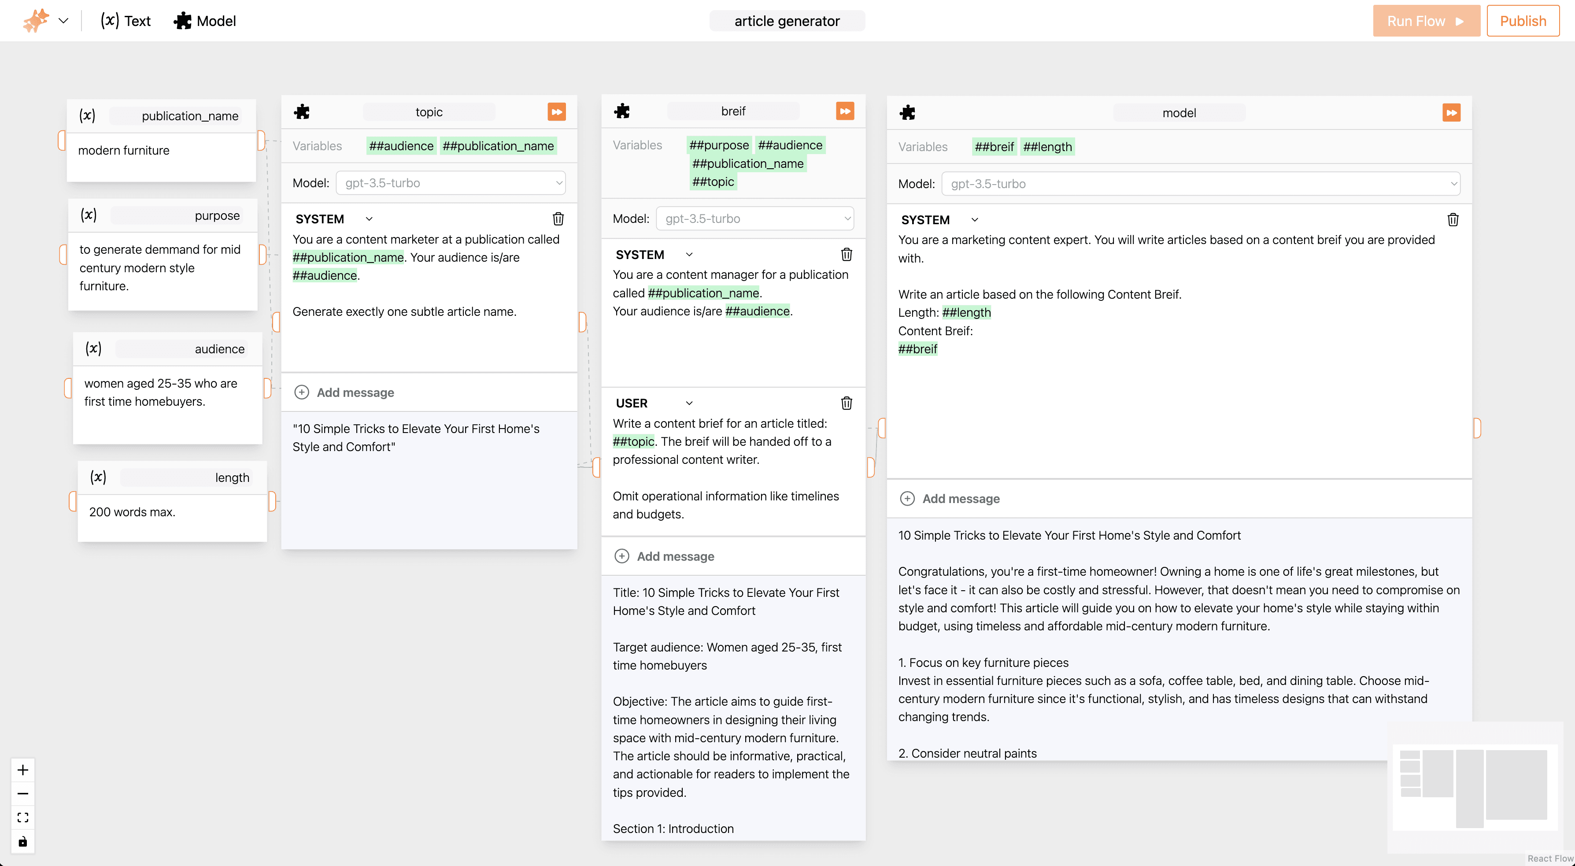The width and height of the screenshot is (1575, 866).
Task: Run the model node via its fast-forward icon
Action: (1452, 112)
